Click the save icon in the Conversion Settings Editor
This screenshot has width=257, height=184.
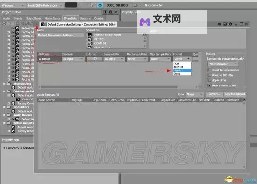coord(225,24)
